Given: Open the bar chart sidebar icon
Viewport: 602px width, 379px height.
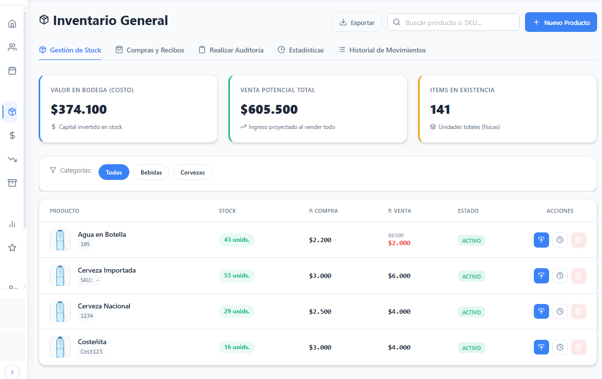Looking at the screenshot, I should (x=12, y=224).
